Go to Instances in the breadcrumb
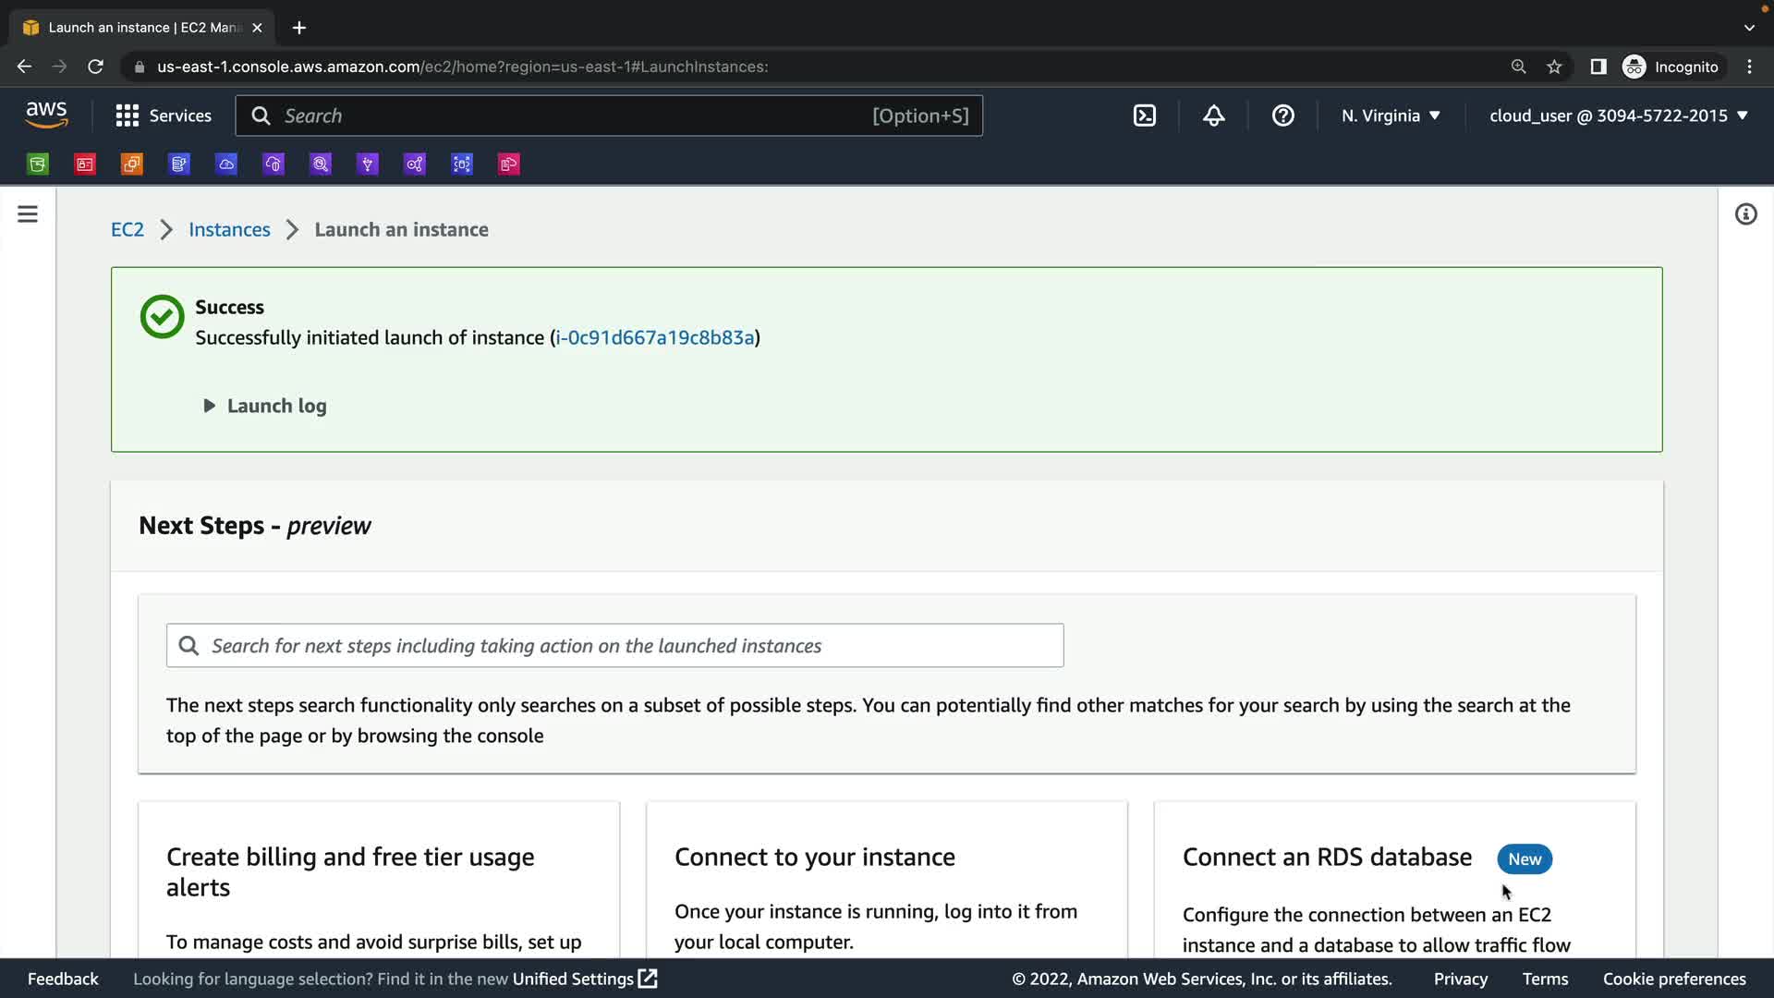 click(229, 229)
